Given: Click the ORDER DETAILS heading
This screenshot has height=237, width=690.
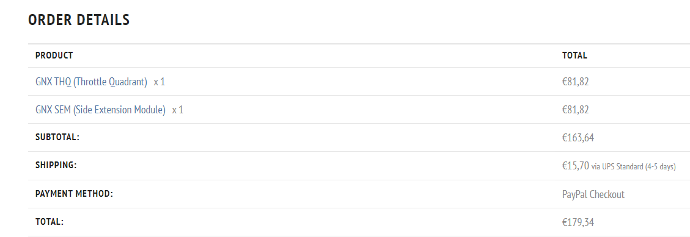Looking at the screenshot, I should click(79, 20).
